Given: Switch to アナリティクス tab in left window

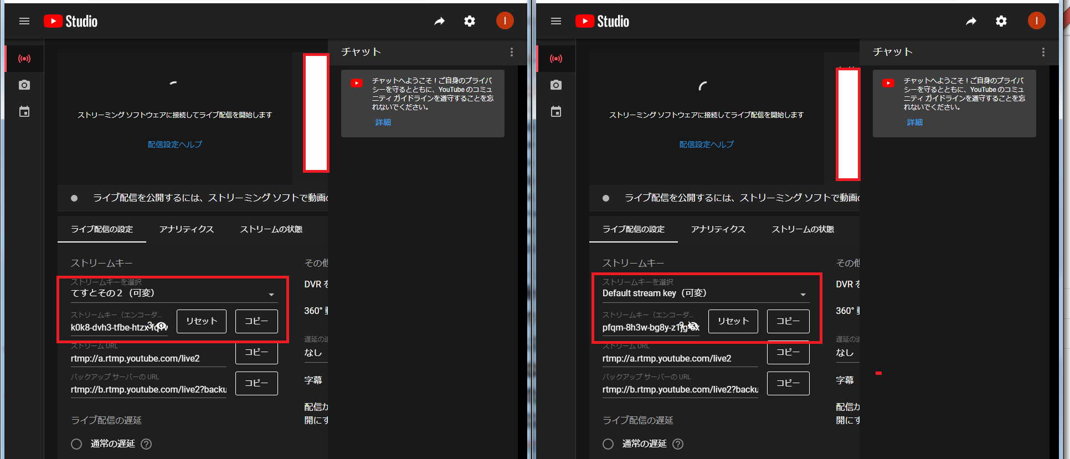Looking at the screenshot, I should tap(187, 229).
